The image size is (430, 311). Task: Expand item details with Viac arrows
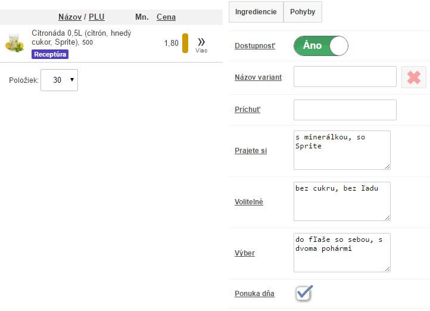(x=201, y=43)
